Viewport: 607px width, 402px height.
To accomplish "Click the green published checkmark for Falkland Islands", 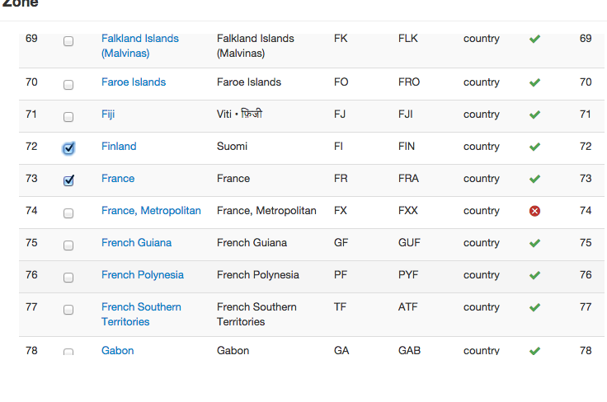I will 534,39.
